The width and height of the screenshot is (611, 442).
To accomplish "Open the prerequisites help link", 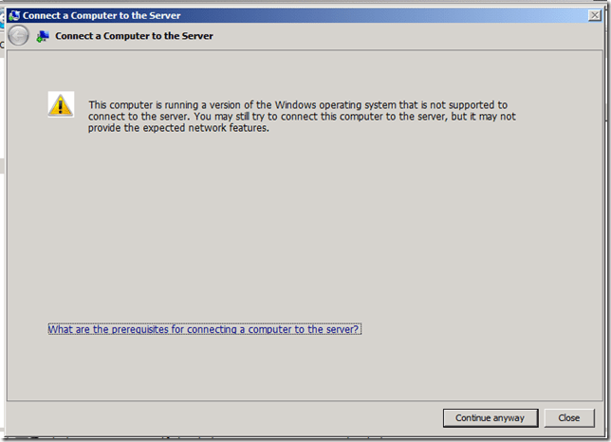I will 204,329.
